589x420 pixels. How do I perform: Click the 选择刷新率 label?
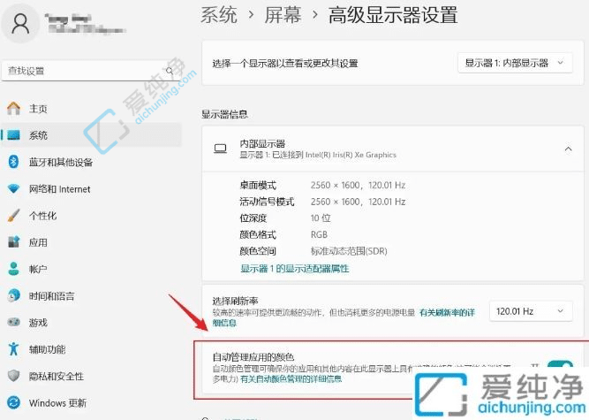235,301
